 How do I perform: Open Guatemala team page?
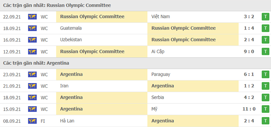pos(71,28)
